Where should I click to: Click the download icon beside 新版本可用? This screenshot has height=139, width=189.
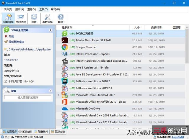pyautogui.click(x=155, y=137)
